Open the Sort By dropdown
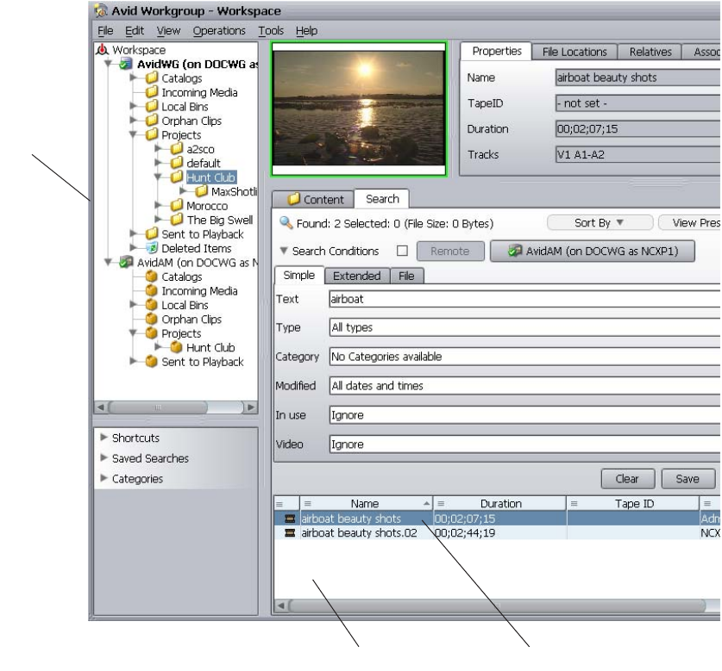 click(x=600, y=223)
